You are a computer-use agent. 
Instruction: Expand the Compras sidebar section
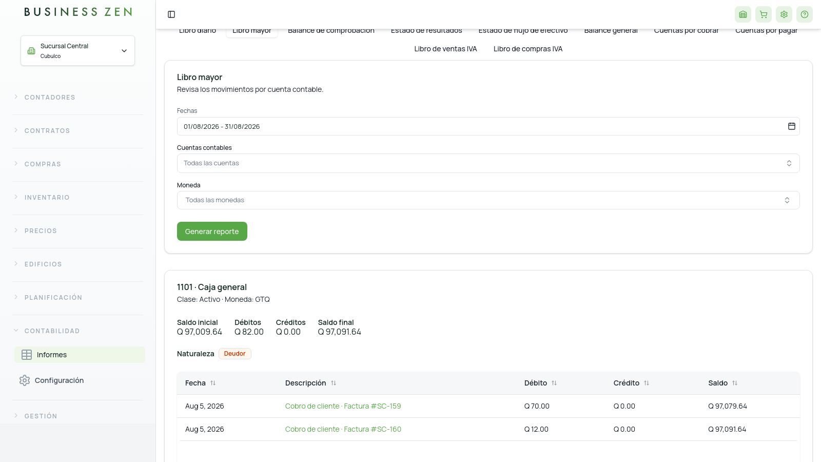tap(77, 164)
